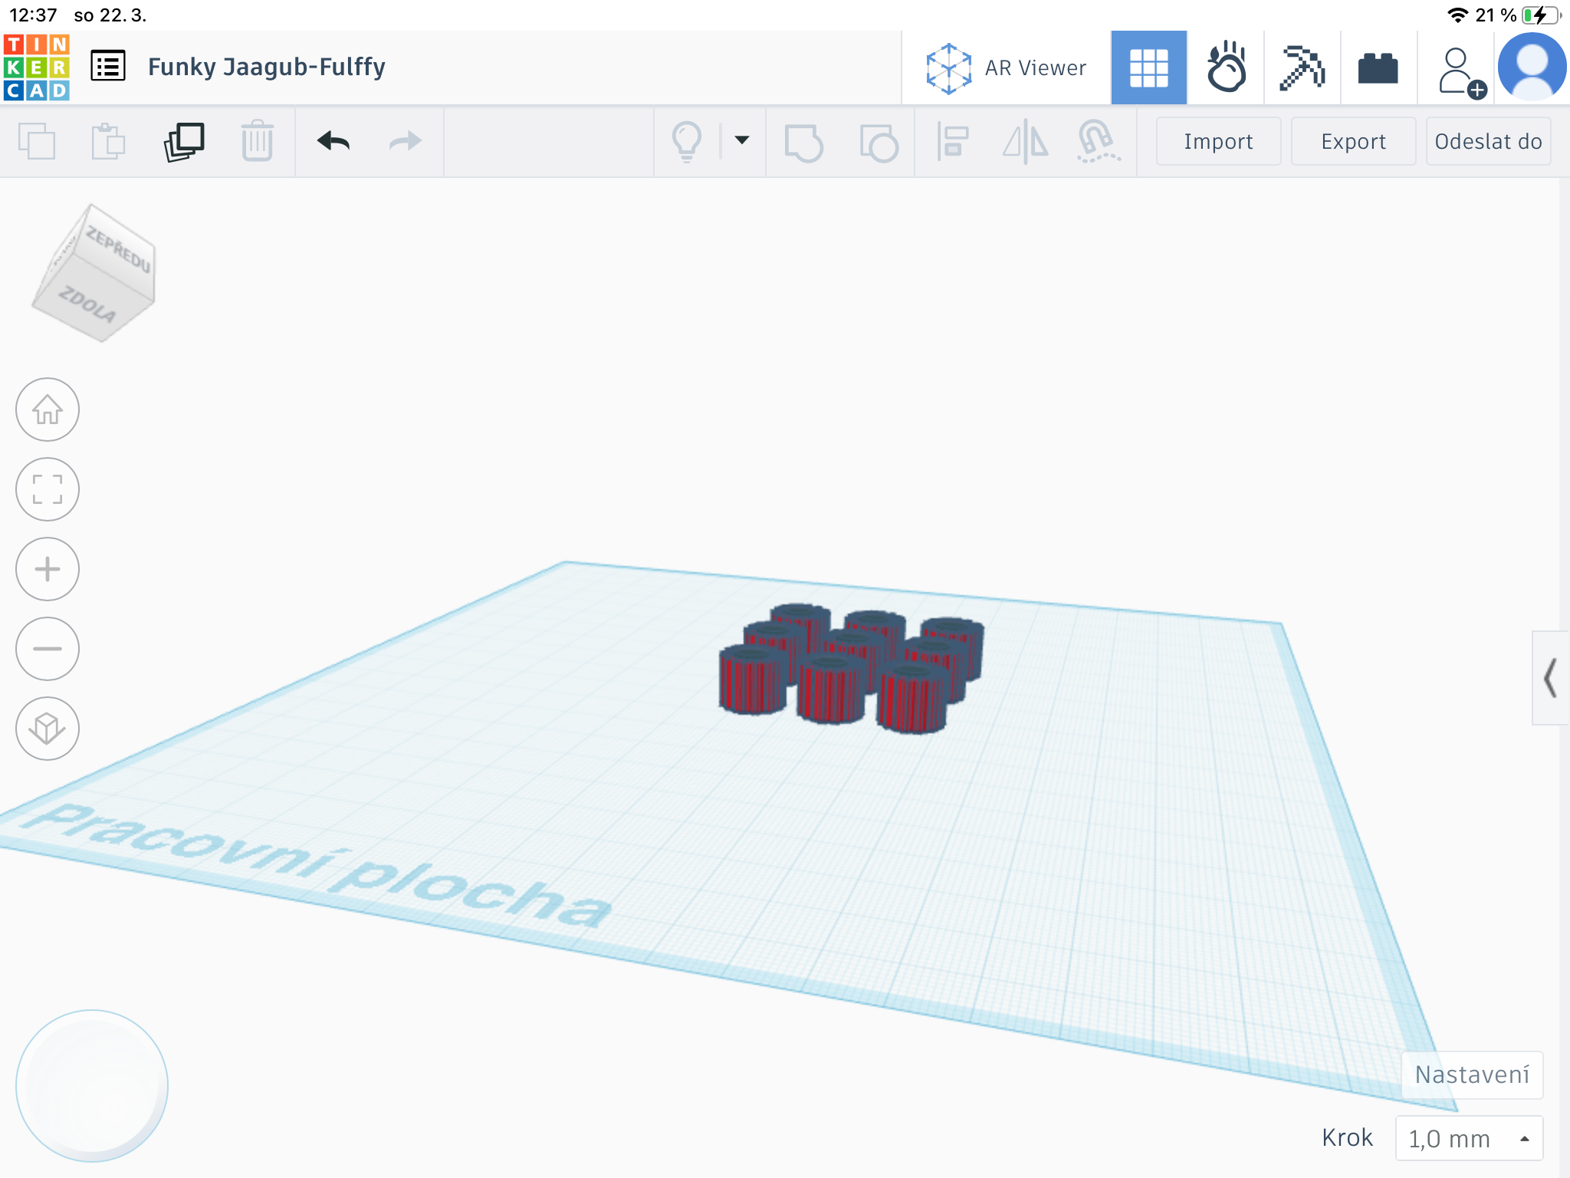Tap the round orbit control circle
Screen dimensions: 1570x1178
[x=92, y=1086]
